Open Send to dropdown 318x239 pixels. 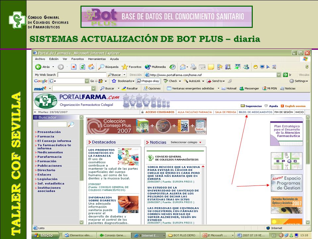[216, 81]
